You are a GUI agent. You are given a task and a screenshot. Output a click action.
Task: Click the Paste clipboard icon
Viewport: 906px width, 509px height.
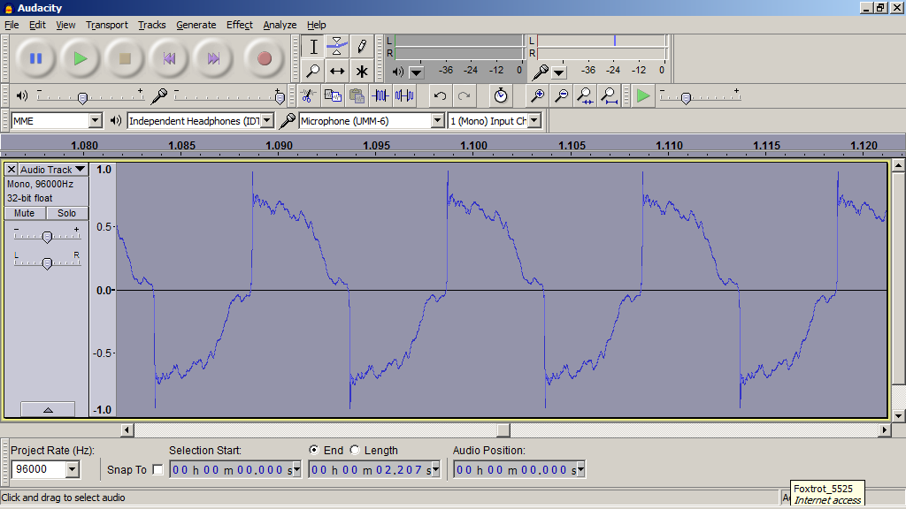click(x=357, y=95)
